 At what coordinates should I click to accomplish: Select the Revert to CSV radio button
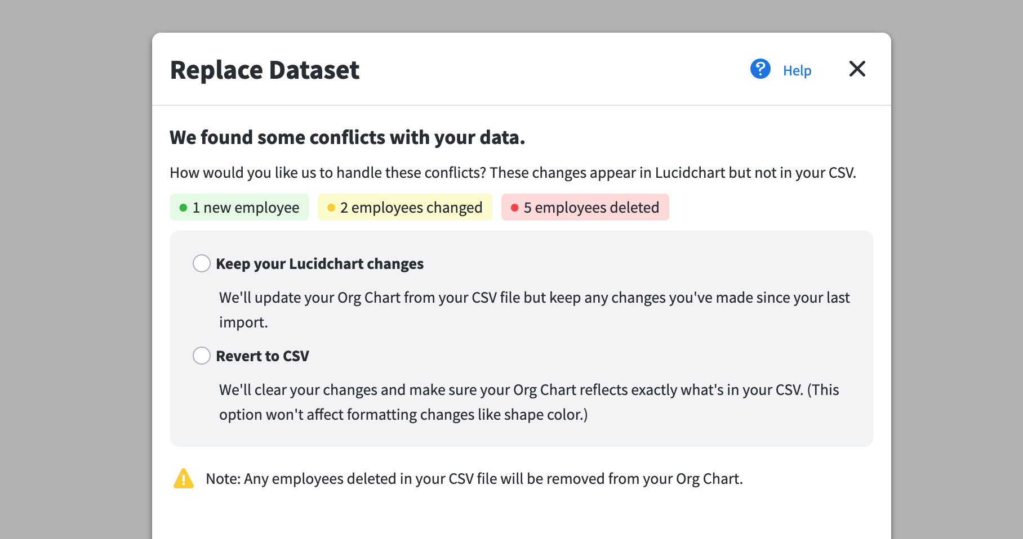pos(202,356)
